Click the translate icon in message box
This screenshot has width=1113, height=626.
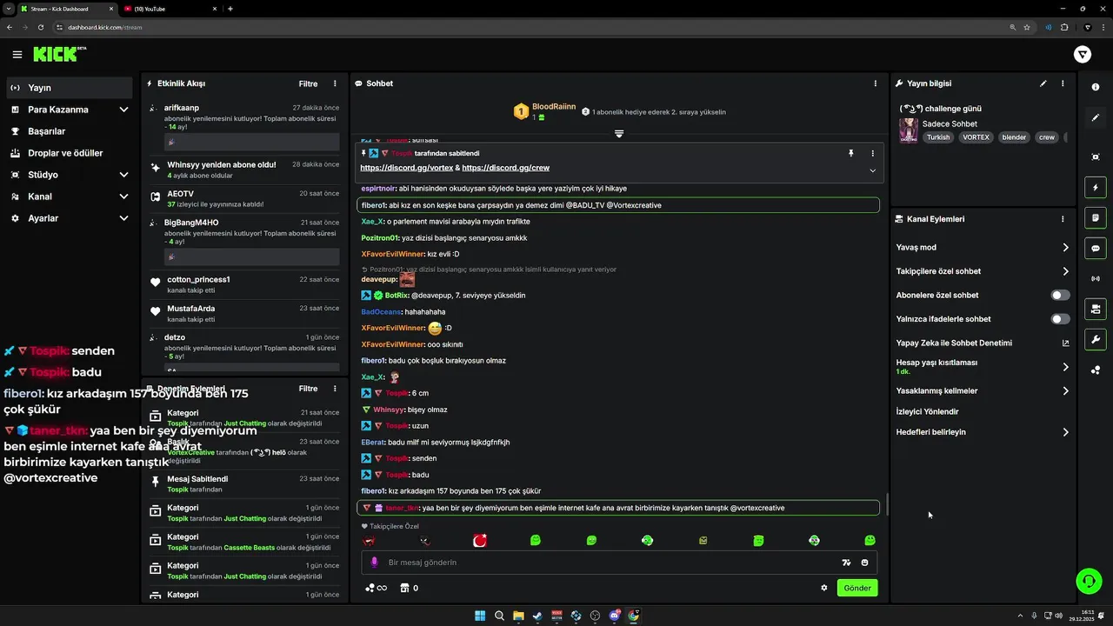coord(846,563)
